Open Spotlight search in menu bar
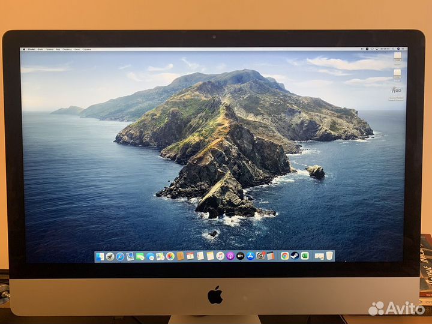The image size is (432, 324). (x=393, y=49)
